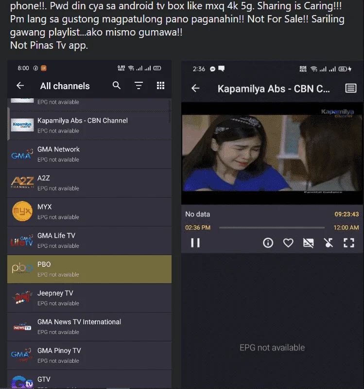Tap the All channels title
Image resolution: width=364 pixels, height=389 pixels.
(65, 86)
